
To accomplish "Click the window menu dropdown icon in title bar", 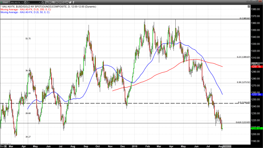I will coord(251,1).
